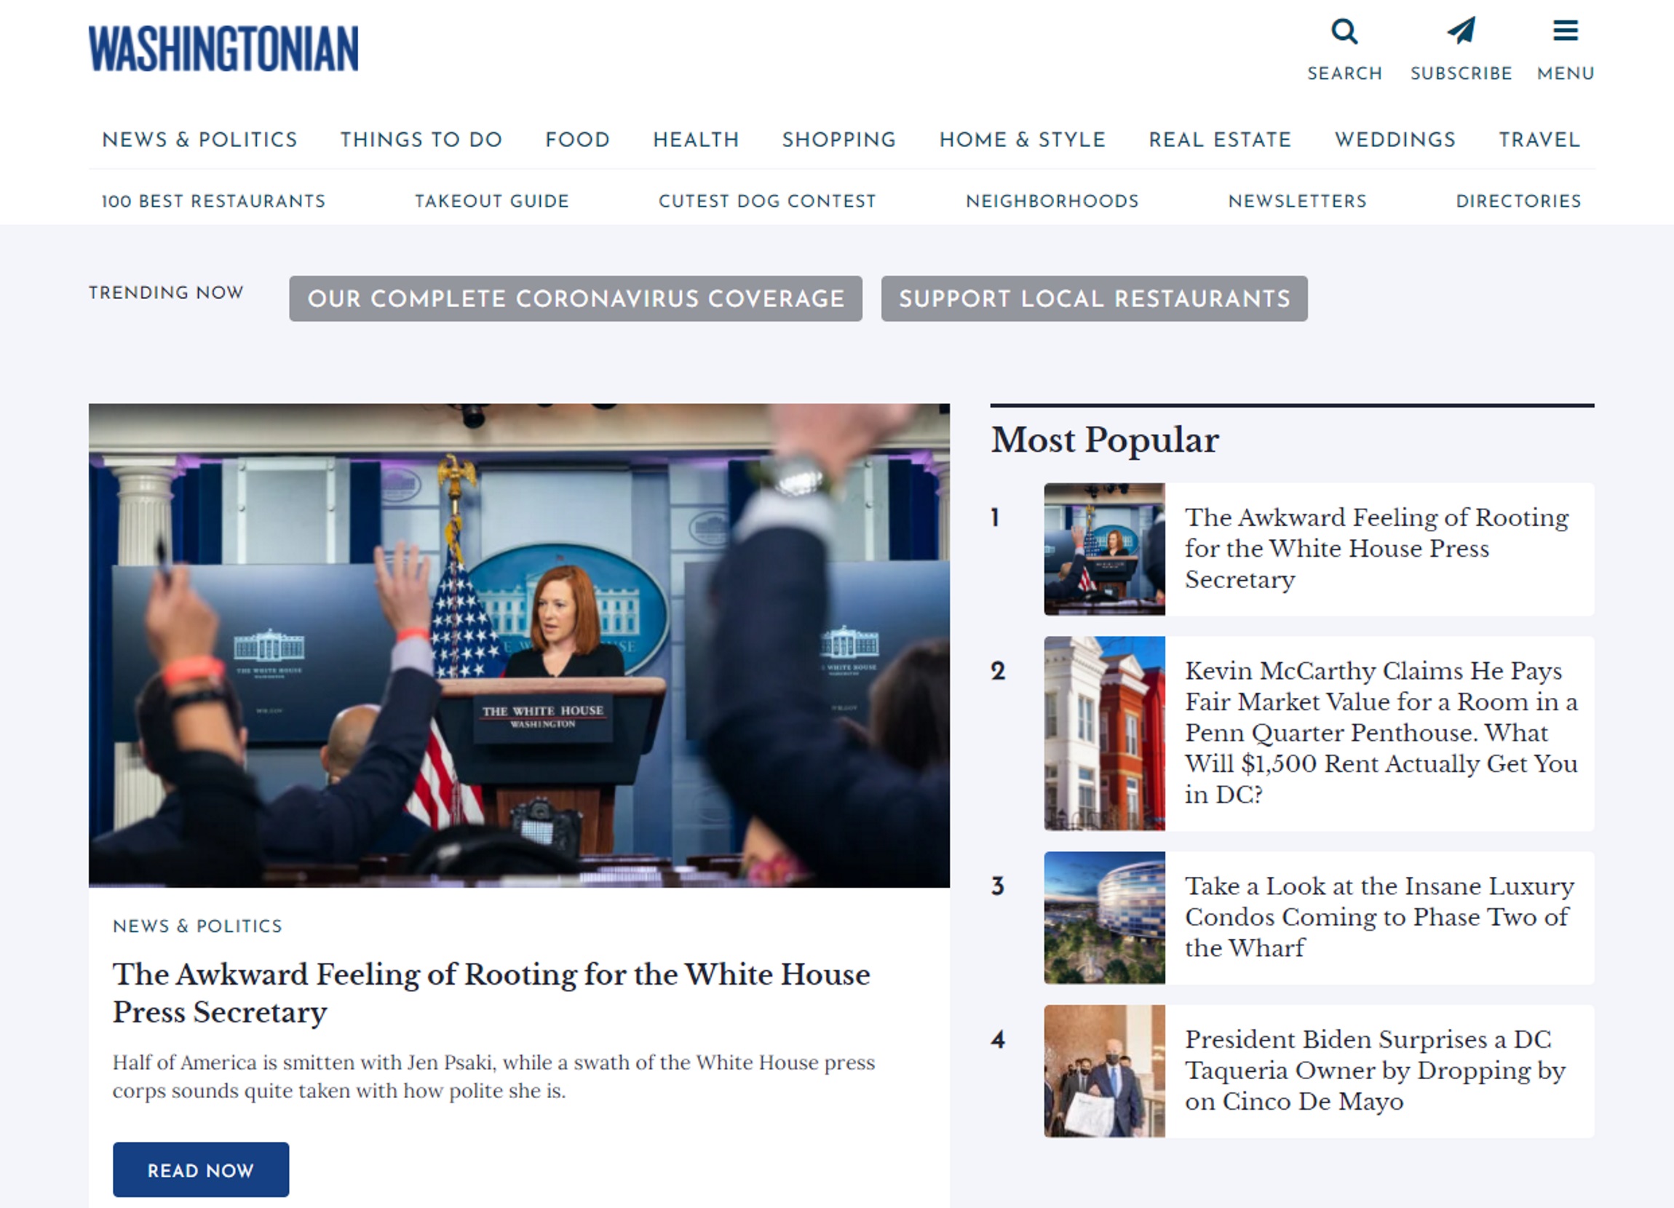The image size is (1674, 1208).
Task: Open the Travel section
Action: (1539, 140)
